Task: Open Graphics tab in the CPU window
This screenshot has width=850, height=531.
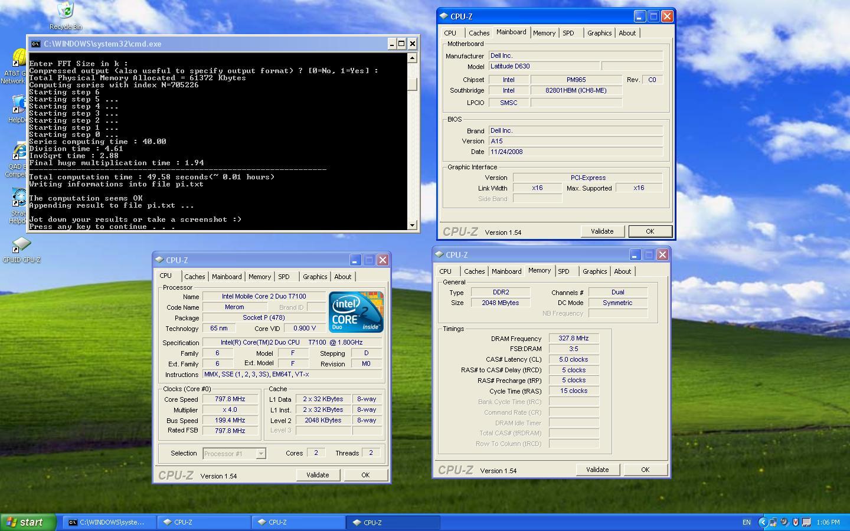Action: 315,277
